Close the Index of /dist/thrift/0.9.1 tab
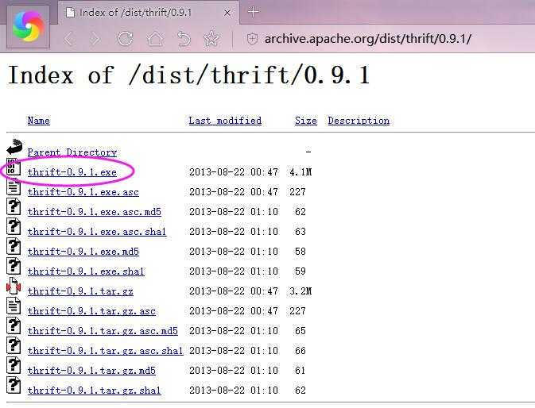The image size is (535, 408). [x=227, y=13]
